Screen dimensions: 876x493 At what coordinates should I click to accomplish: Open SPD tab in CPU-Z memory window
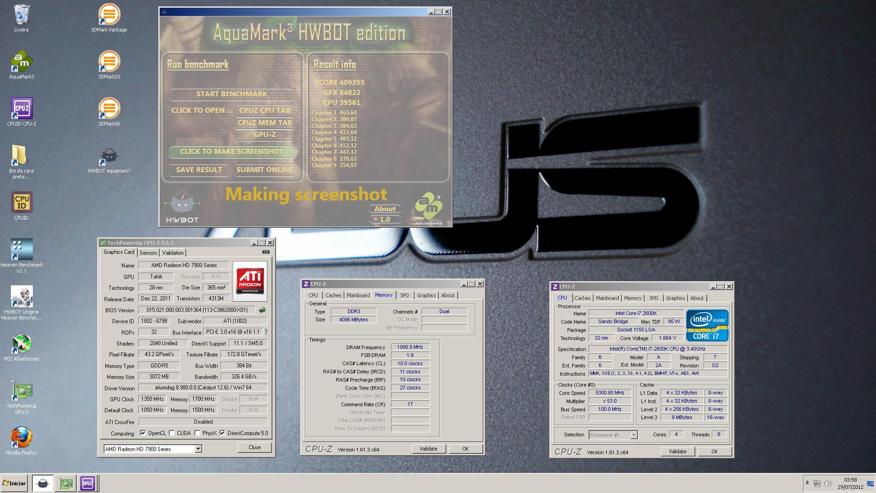(x=405, y=295)
